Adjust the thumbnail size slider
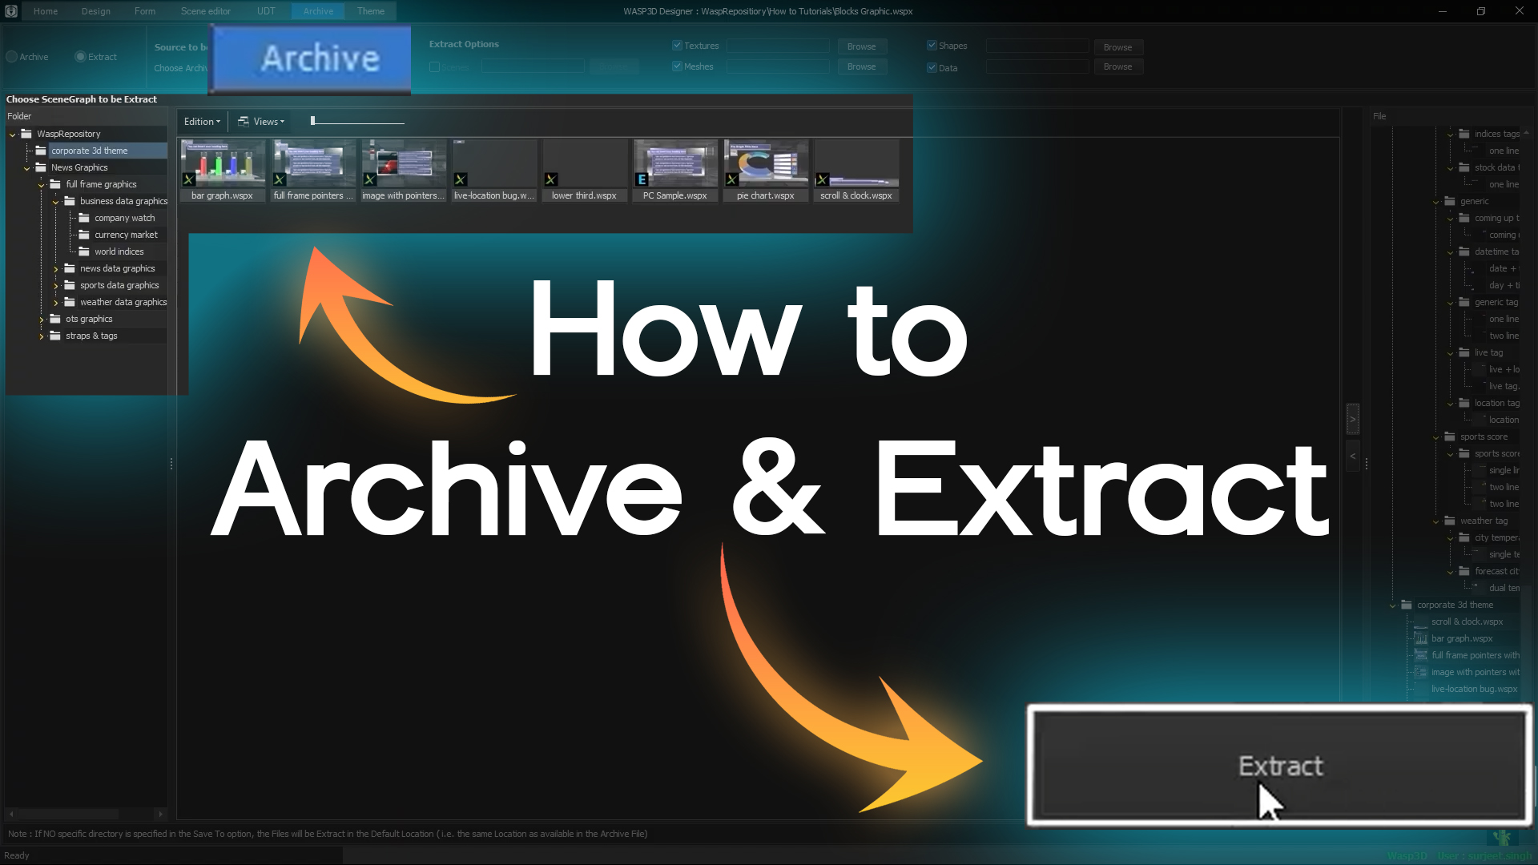 [313, 122]
